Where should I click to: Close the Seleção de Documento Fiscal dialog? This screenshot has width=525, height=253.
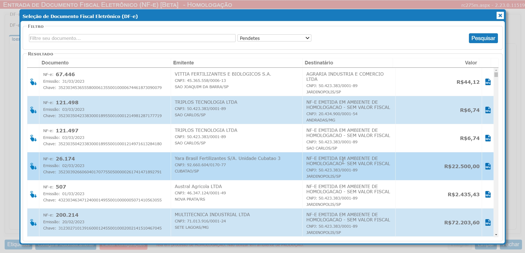[500, 16]
